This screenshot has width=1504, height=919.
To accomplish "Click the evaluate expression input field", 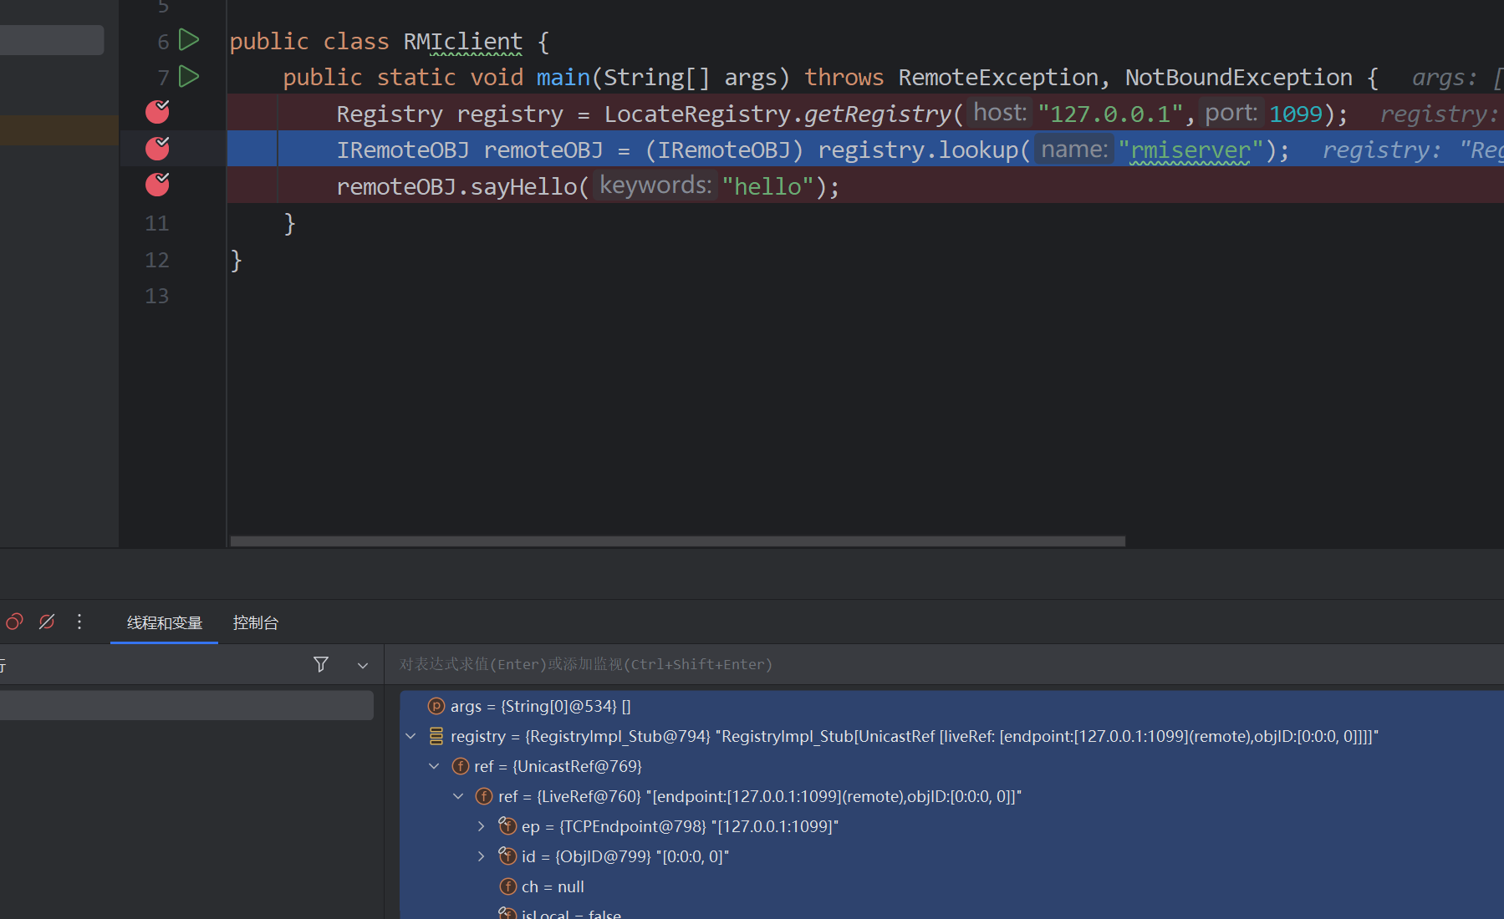I will pyautogui.click(x=920, y=664).
